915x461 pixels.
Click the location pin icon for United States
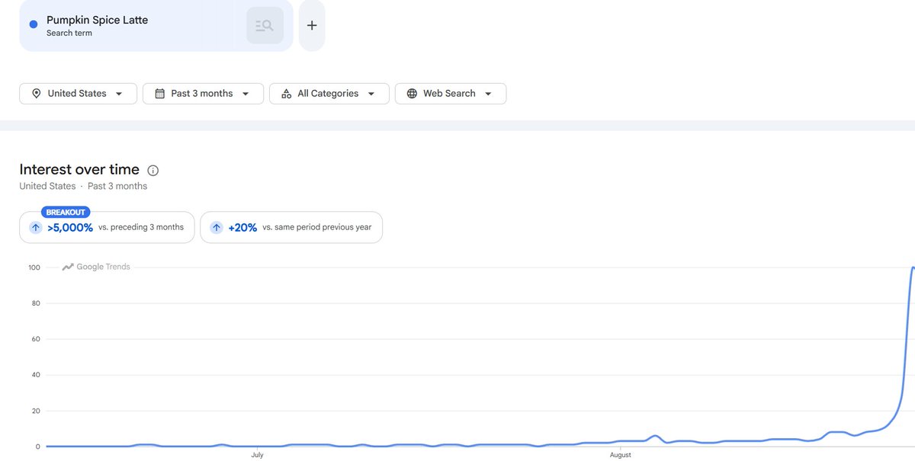36,94
